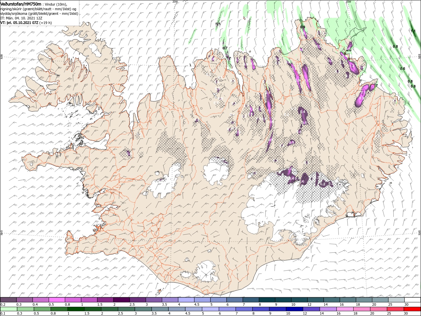Pick upper legend swatch starting at 6
This screenshot has height=316, width=421.
[234, 300]
